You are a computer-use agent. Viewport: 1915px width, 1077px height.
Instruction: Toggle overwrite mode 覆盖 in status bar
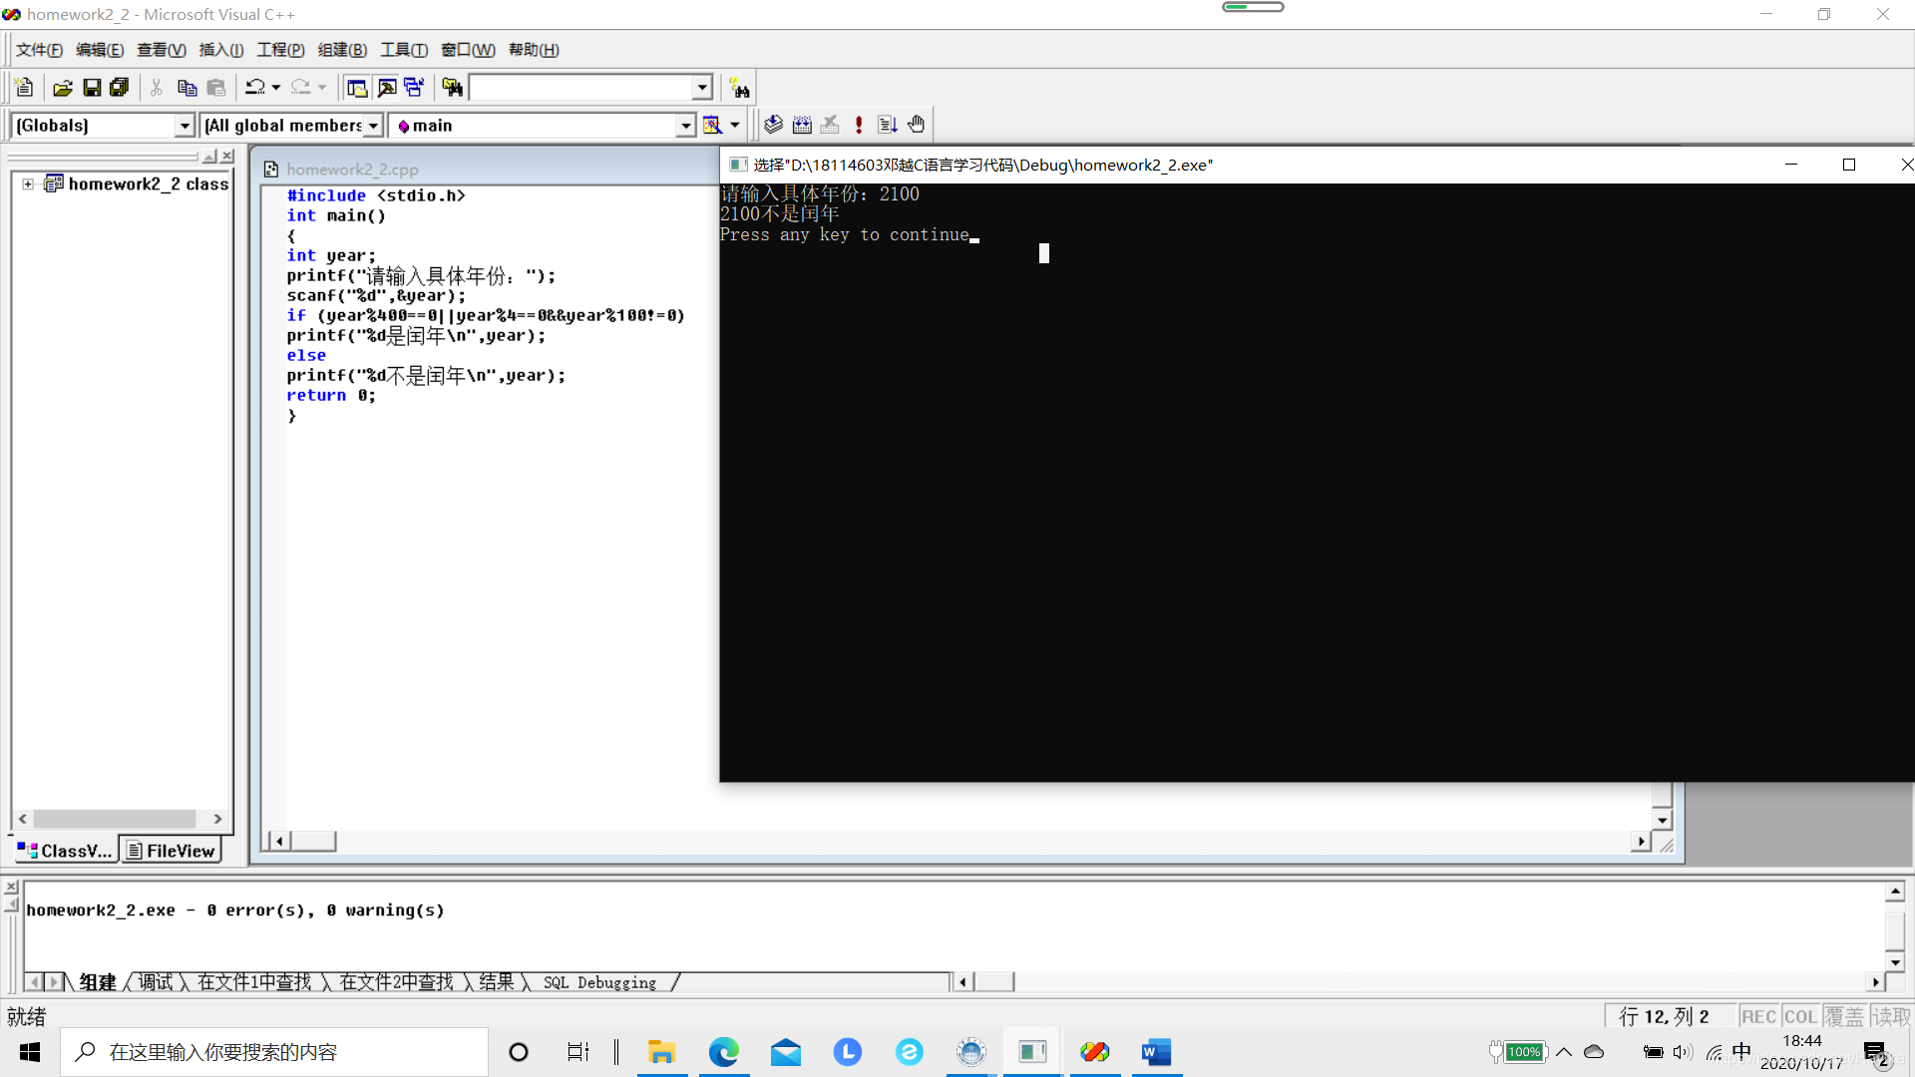pos(1843,1016)
